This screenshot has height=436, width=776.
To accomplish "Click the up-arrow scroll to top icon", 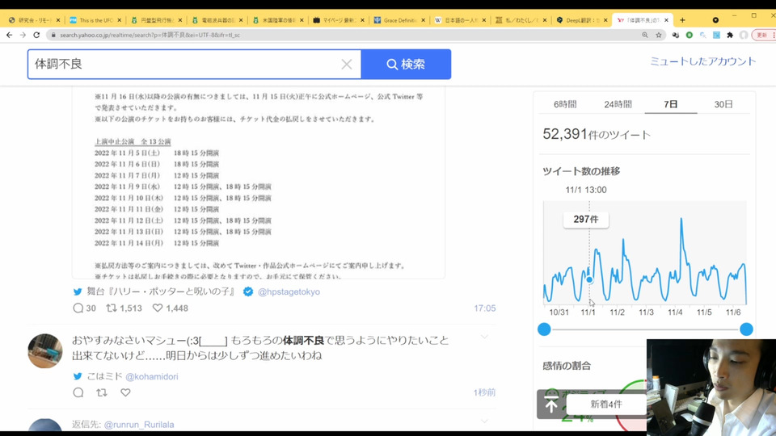I will (551, 404).
